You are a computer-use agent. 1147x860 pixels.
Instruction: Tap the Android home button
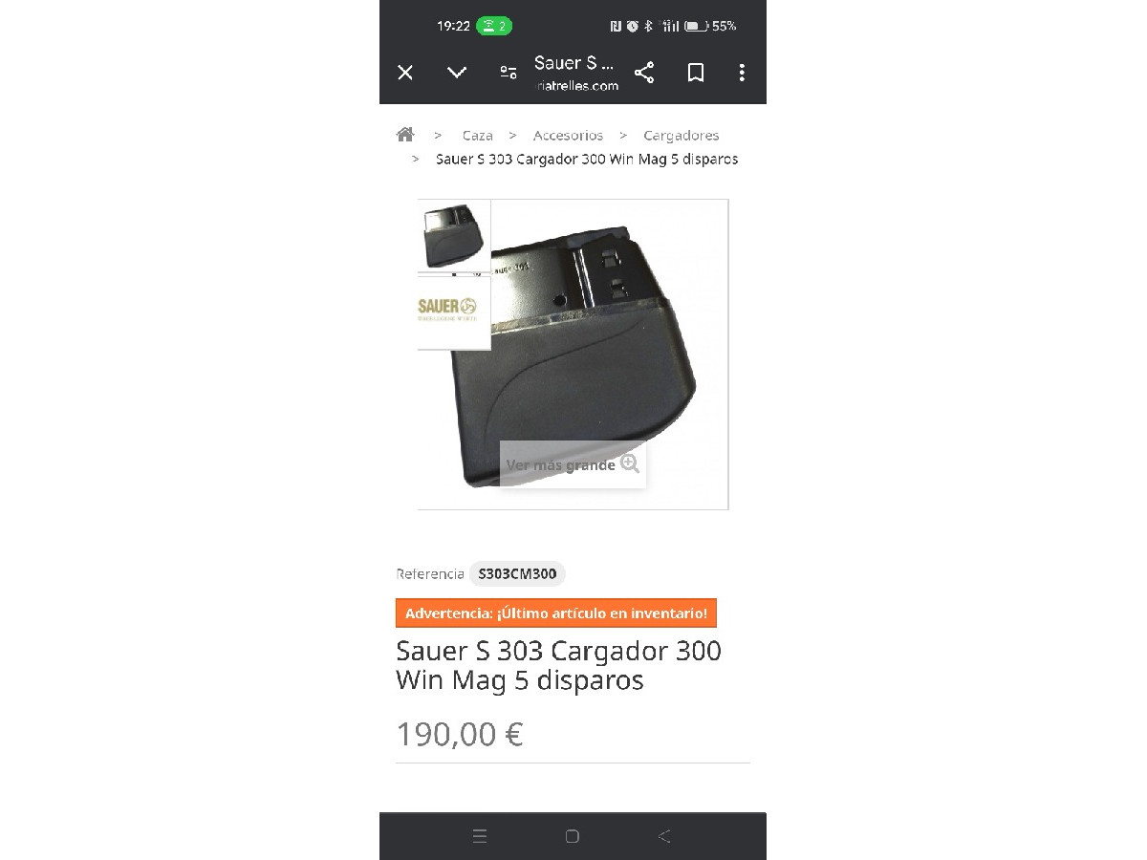(573, 836)
